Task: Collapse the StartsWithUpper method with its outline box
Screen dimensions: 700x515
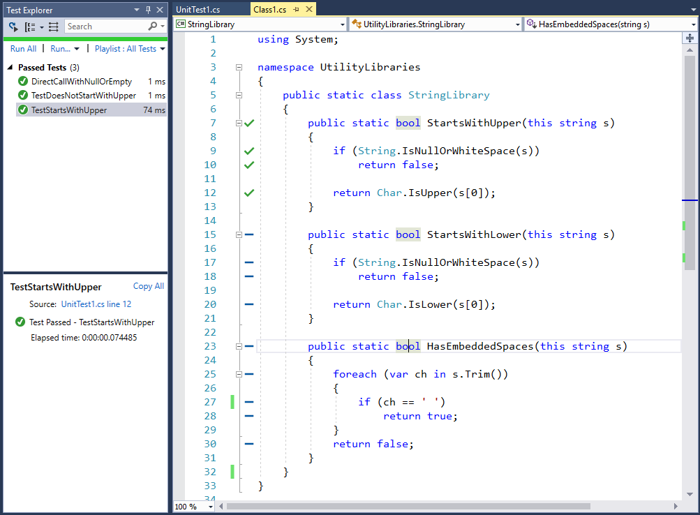Action: click(239, 123)
